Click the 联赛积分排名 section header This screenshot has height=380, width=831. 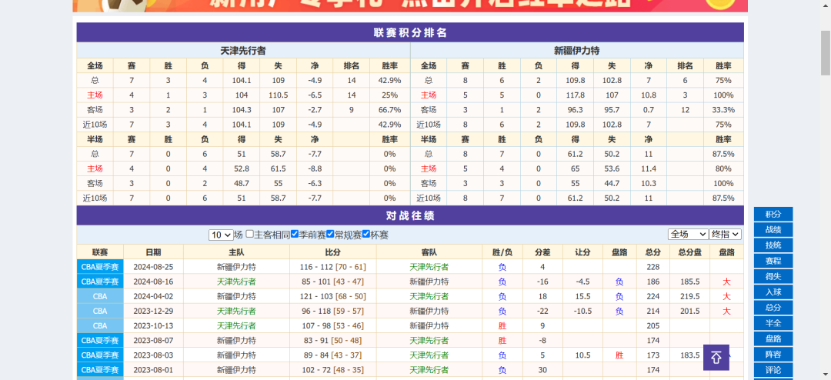click(x=410, y=32)
